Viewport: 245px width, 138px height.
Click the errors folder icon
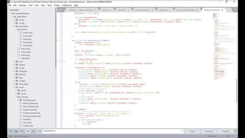pyautogui.click(x=19, y=94)
